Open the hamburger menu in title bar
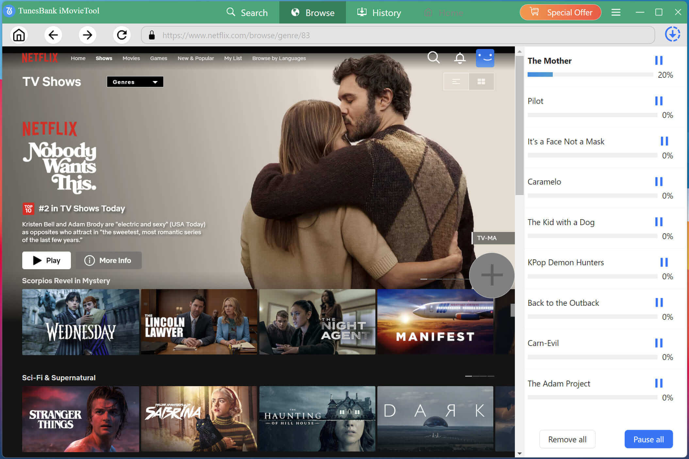Screen dimensions: 689x459 (x=616, y=12)
